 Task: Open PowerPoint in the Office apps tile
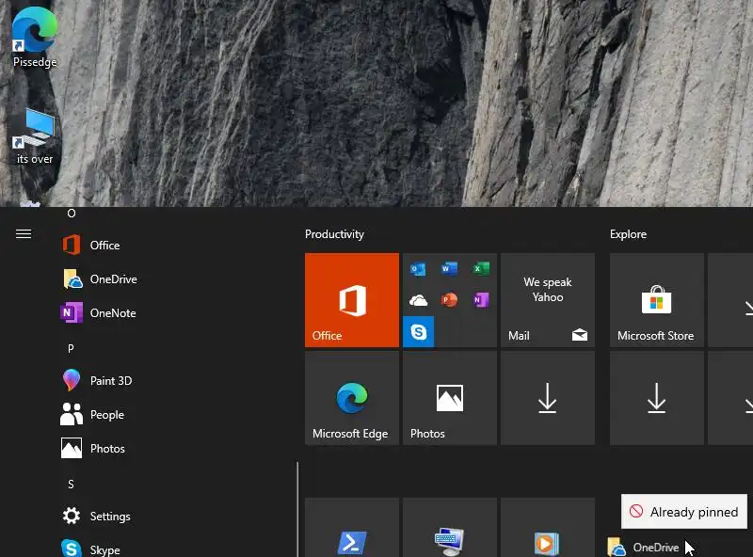pyautogui.click(x=450, y=300)
